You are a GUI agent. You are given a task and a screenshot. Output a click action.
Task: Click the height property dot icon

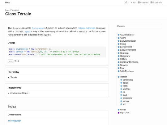click(121, 83)
